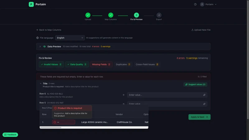Toggle the Data Preview eye icon
This screenshot has width=249, height=140.
tap(45, 46)
